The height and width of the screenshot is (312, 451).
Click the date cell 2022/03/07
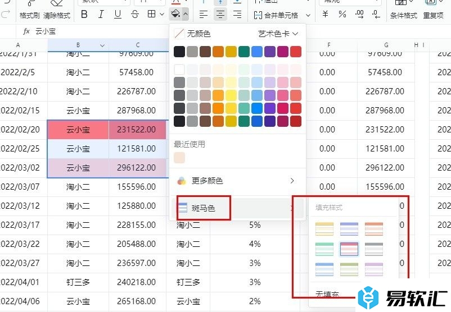click(24, 187)
